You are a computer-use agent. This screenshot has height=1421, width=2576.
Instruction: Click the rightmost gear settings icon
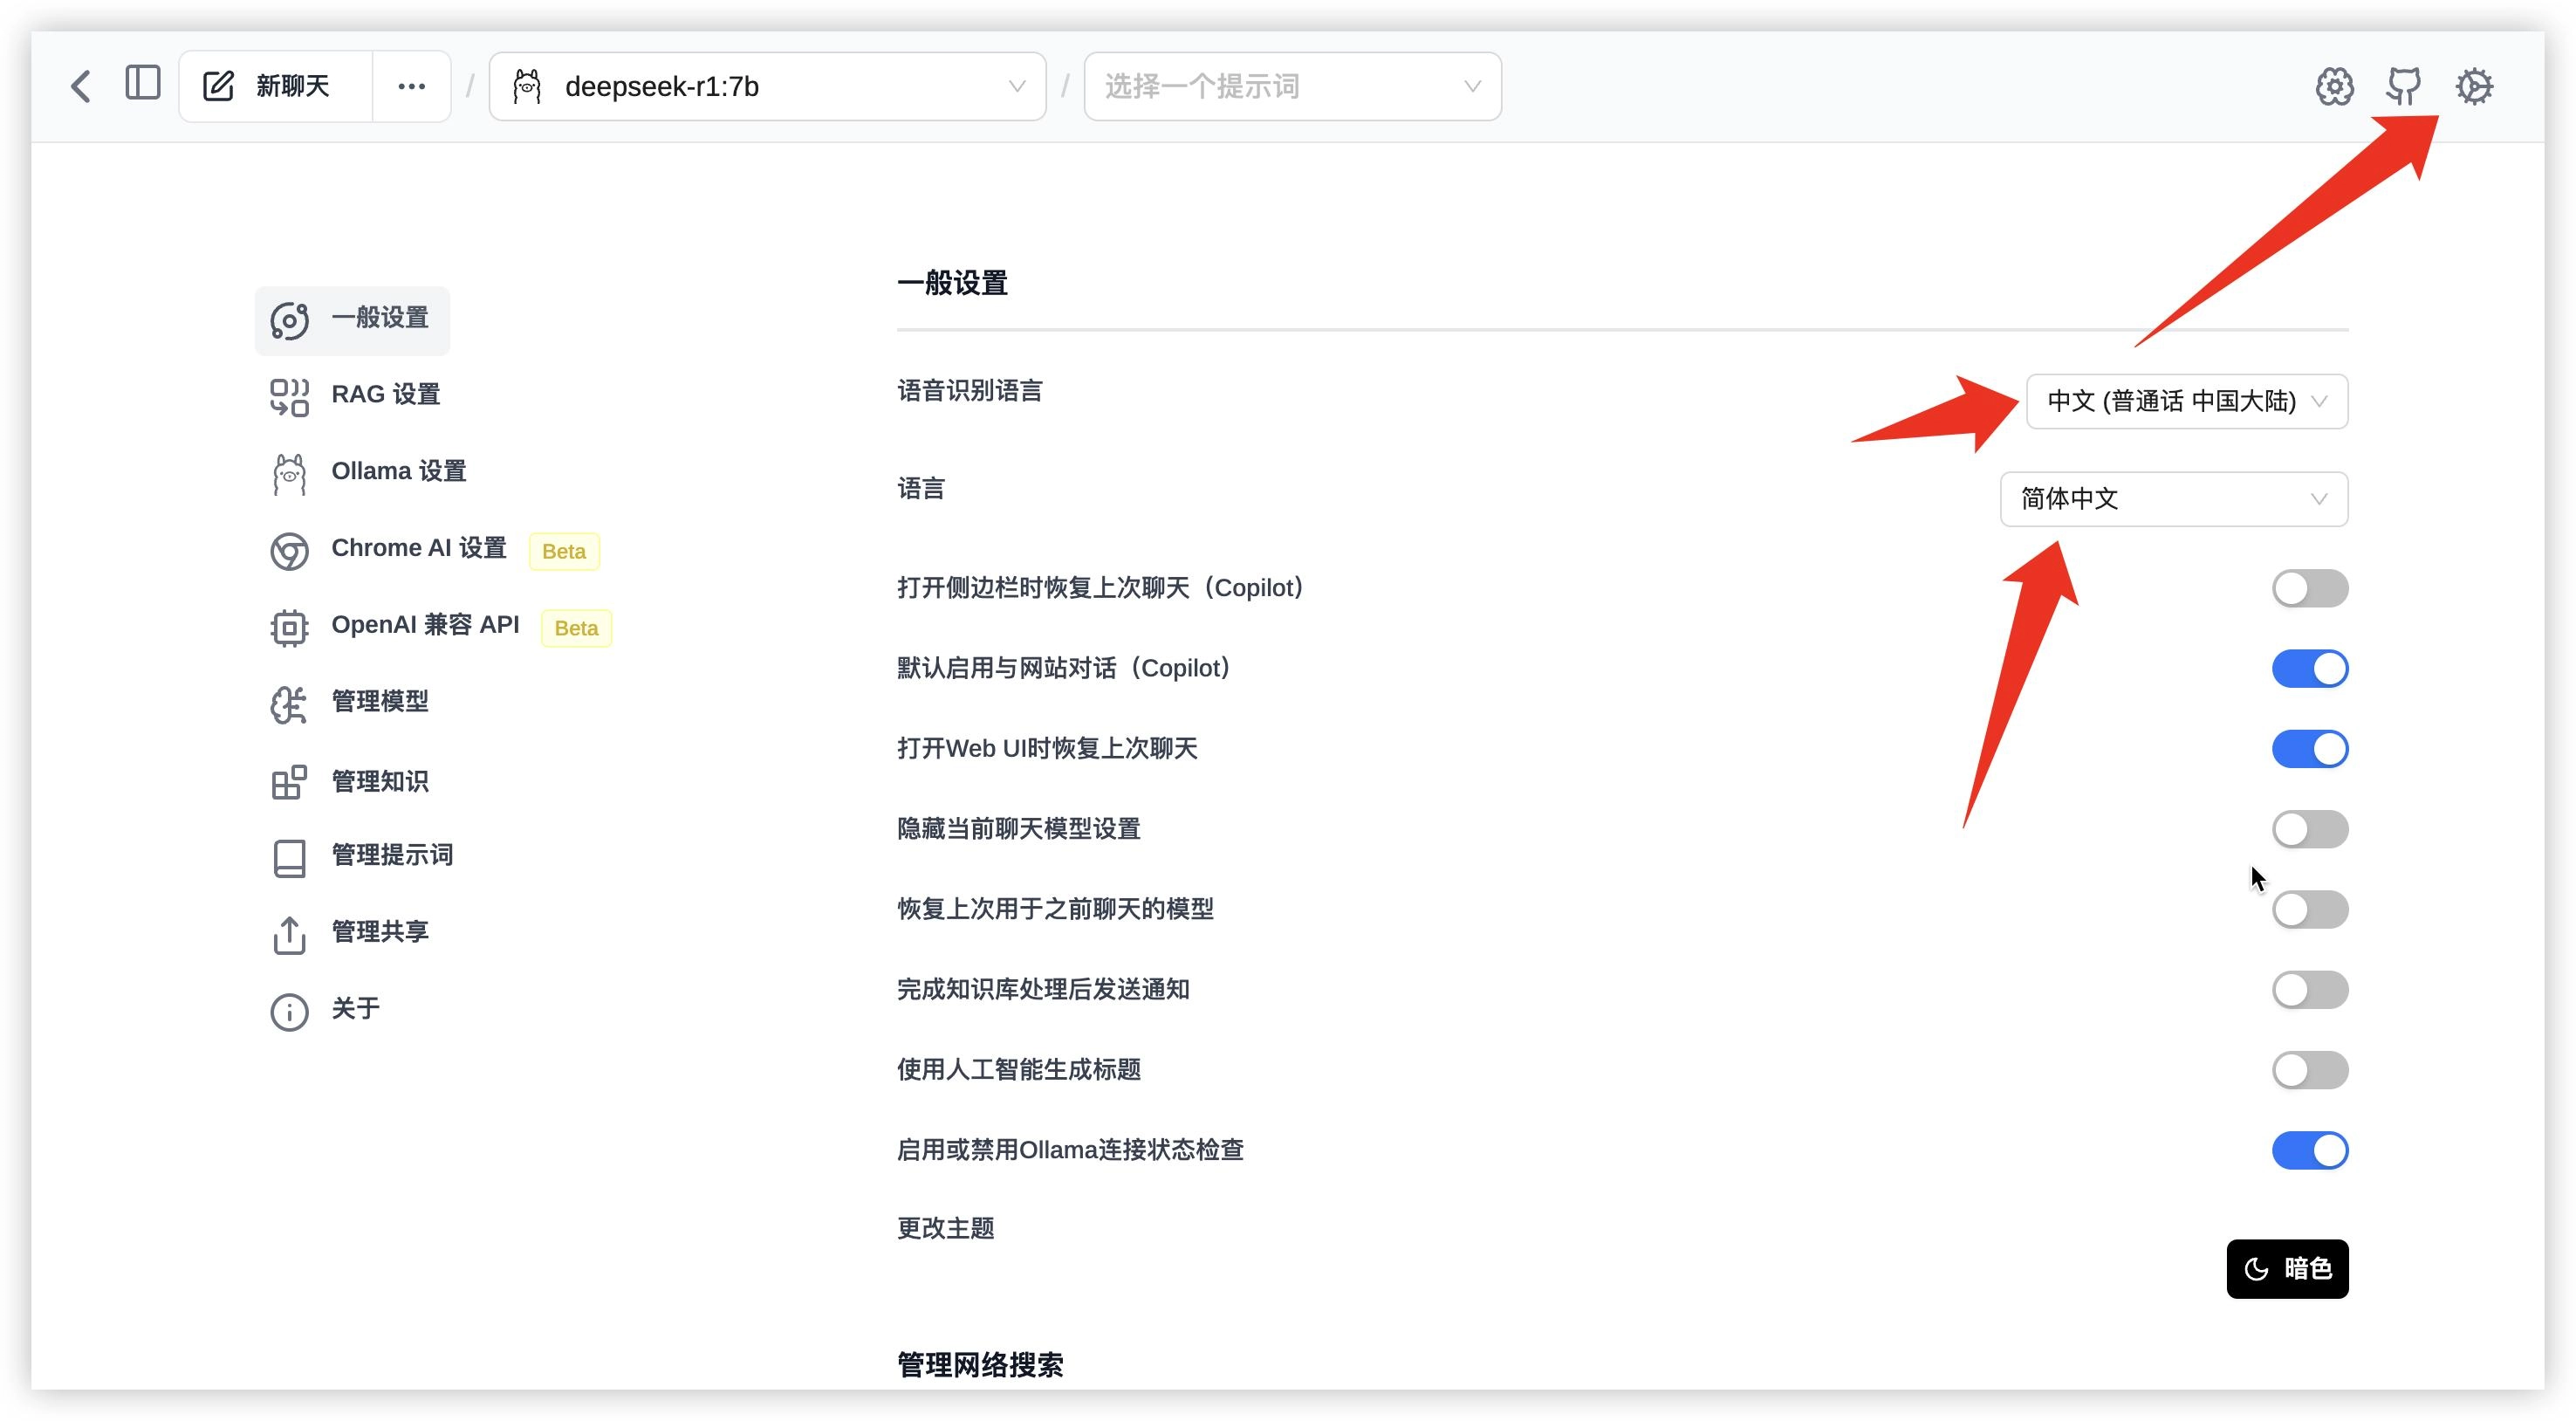pyautogui.click(x=2474, y=86)
